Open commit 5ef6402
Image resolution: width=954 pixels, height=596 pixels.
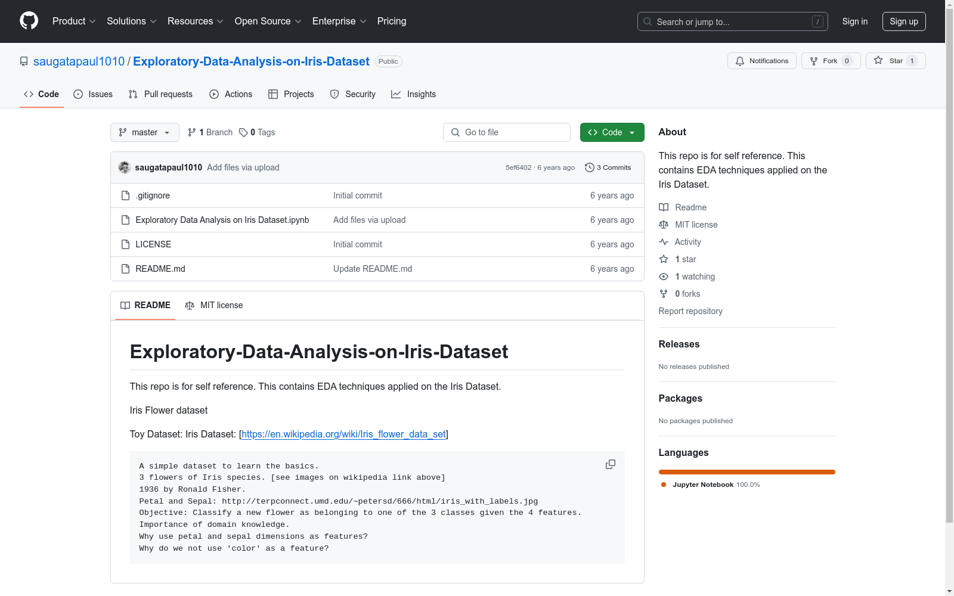click(x=518, y=167)
